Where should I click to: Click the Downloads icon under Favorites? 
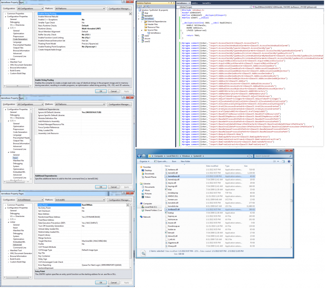click(x=144, y=174)
